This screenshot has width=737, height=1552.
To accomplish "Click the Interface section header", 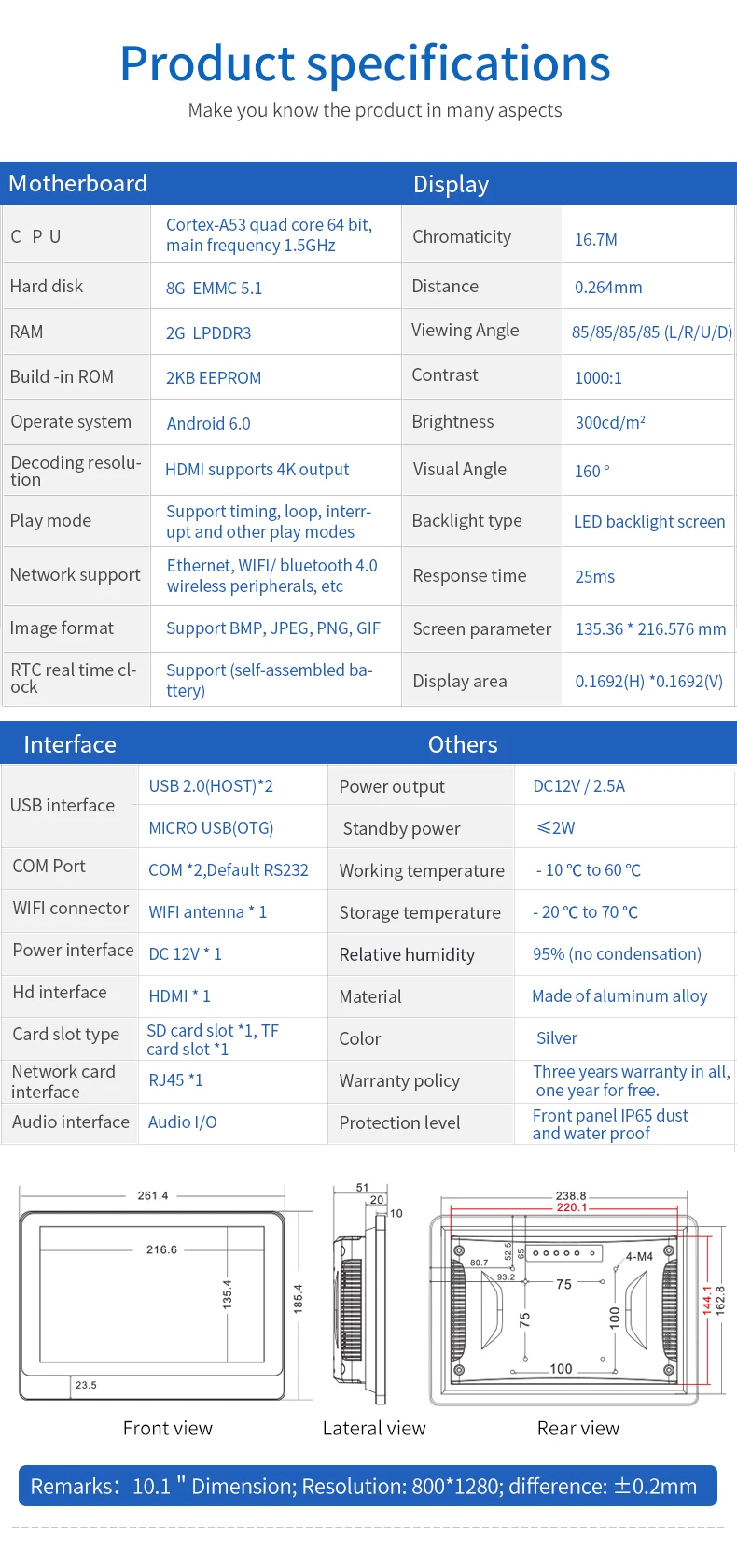I will click(70, 744).
